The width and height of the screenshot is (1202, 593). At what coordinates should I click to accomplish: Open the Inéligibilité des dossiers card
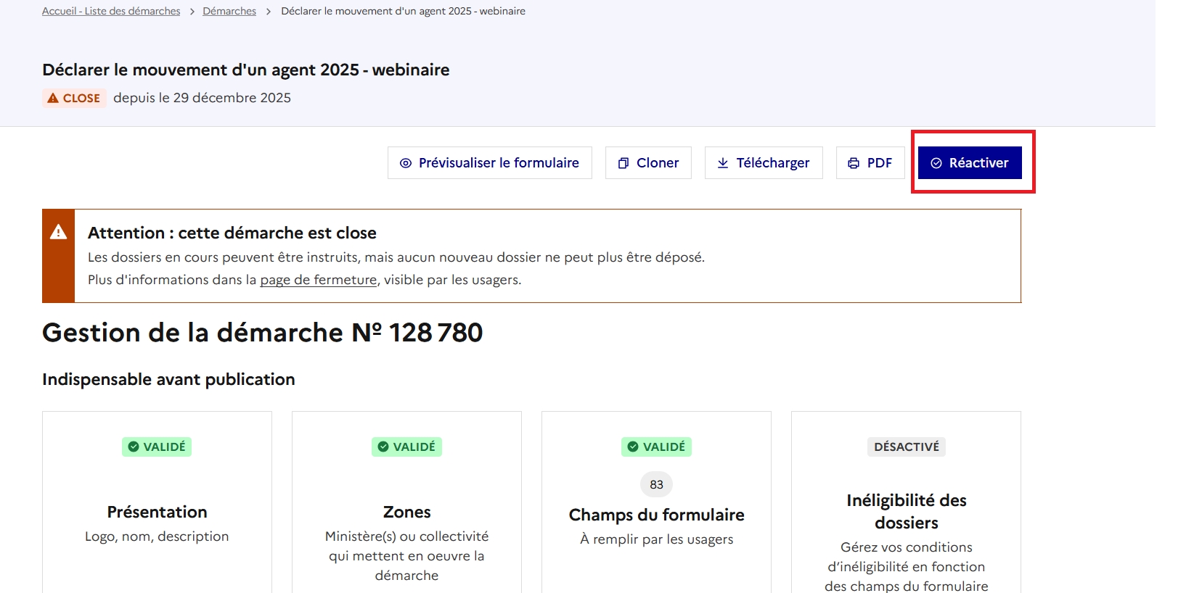pos(906,511)
